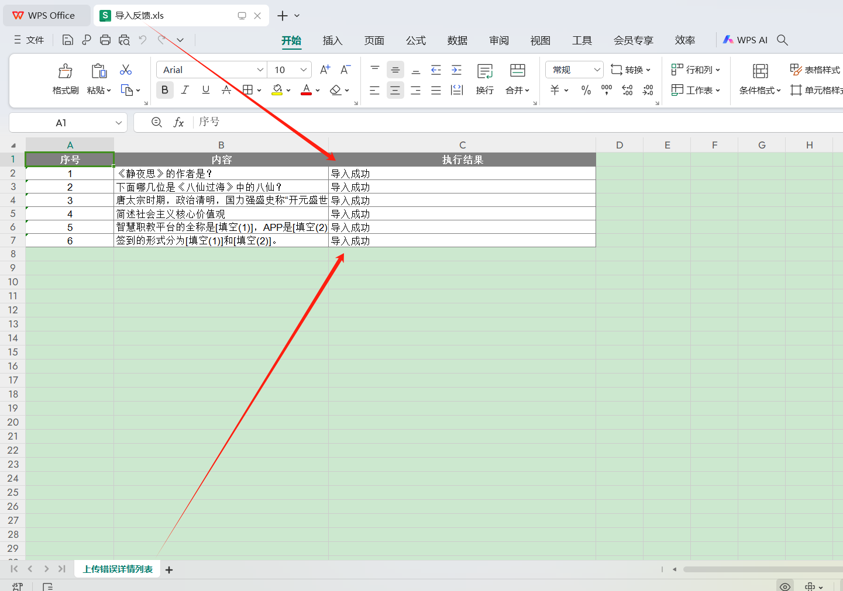
Task: Open 条件格式 (conditional formatting)
Action: pos(760,90)
